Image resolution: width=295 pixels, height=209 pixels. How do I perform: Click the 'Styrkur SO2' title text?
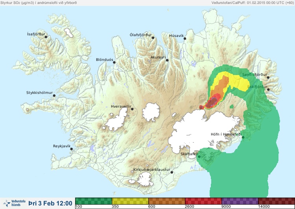39,3
